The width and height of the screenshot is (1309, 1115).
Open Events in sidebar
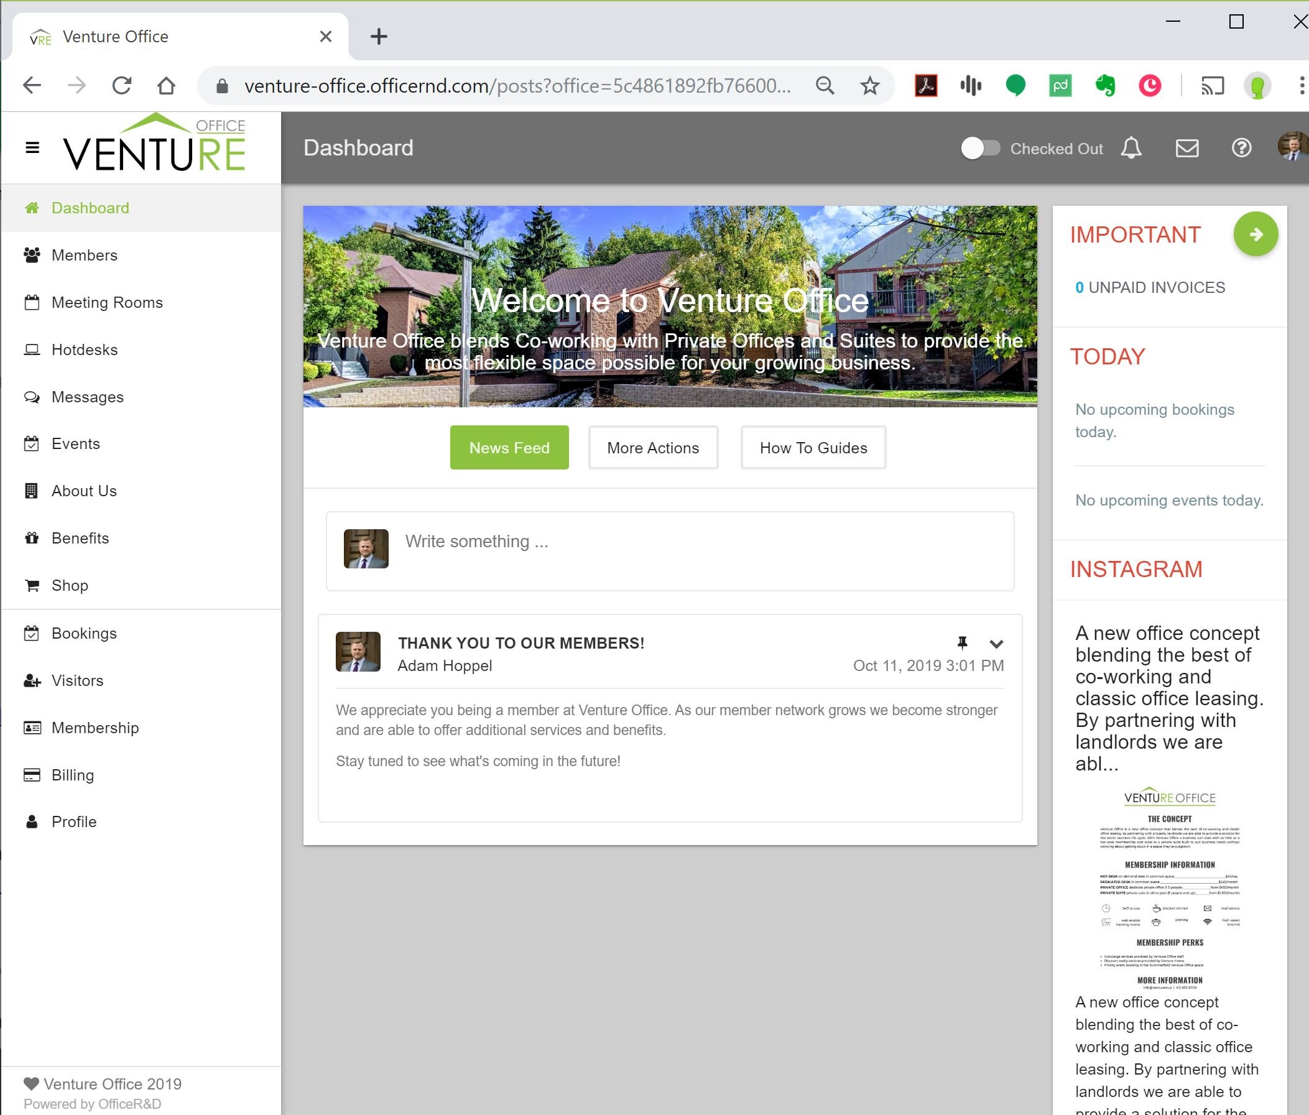(141, 444)
